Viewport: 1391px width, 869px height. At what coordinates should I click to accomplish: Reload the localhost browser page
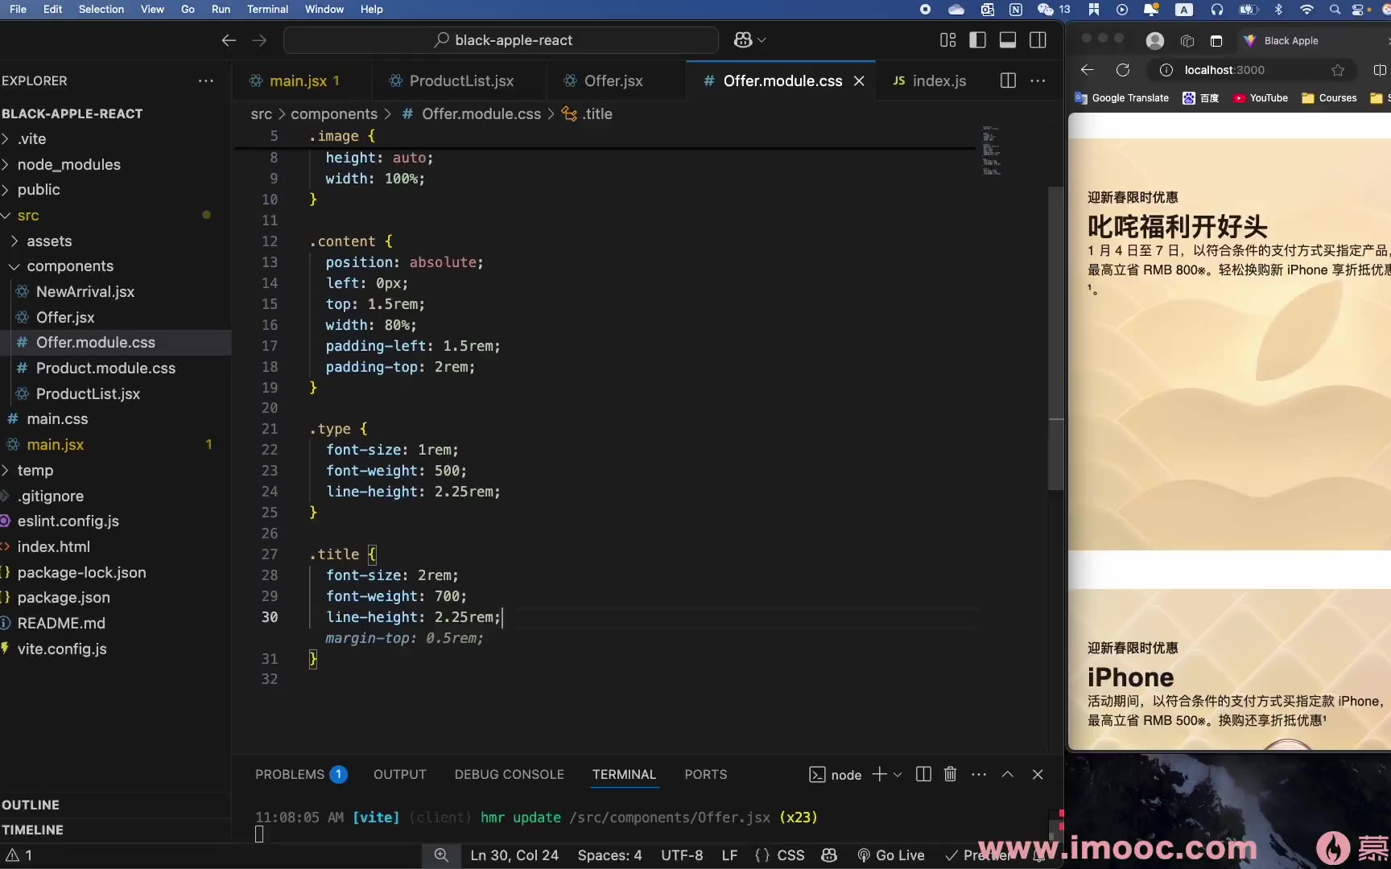point(1123,70)
